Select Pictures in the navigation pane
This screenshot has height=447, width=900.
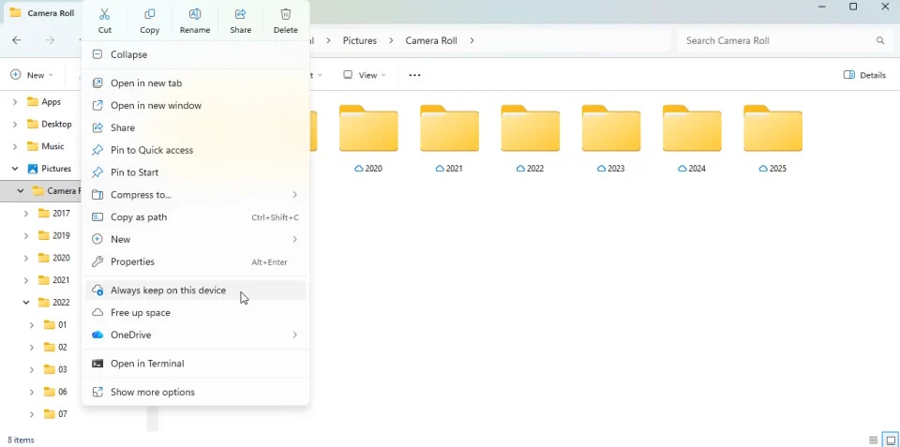(x=50, y=169)
